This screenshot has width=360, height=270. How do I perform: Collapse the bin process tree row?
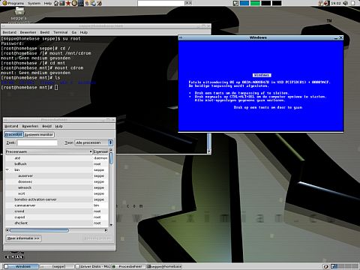click(x=7, y=169)
